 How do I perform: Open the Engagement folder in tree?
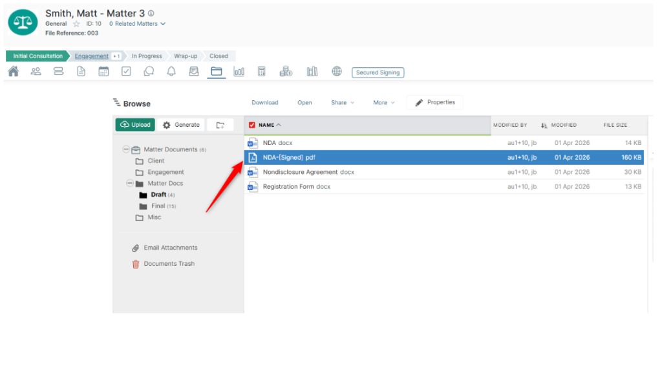pos(165,172)
